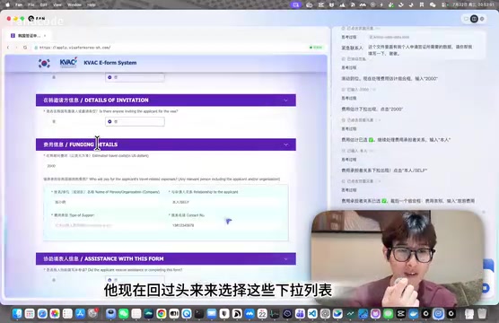The height and width of the screenshot is (323, 499).
Task: Select the selected radio under Details of Invitation
Action: (x=109, y=121)
